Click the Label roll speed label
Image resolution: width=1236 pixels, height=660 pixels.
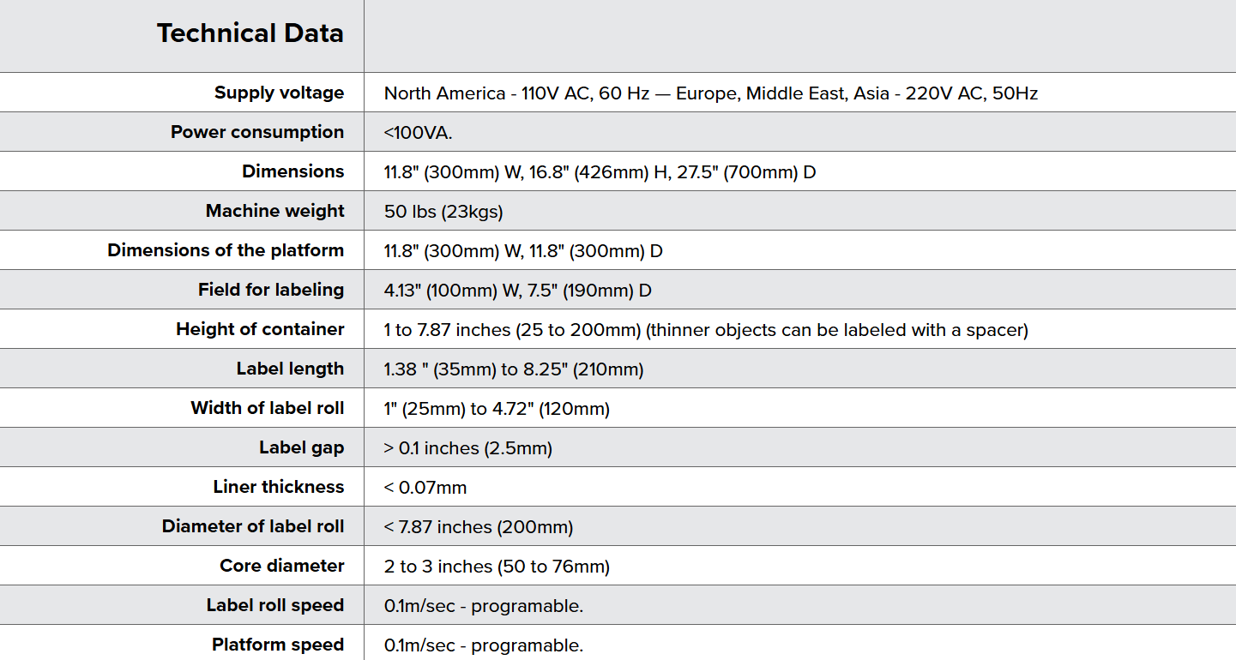(274, 605)
